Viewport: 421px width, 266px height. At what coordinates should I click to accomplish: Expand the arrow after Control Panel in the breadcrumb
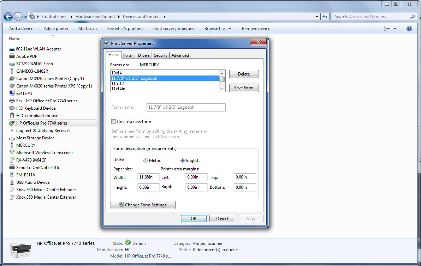71,17
